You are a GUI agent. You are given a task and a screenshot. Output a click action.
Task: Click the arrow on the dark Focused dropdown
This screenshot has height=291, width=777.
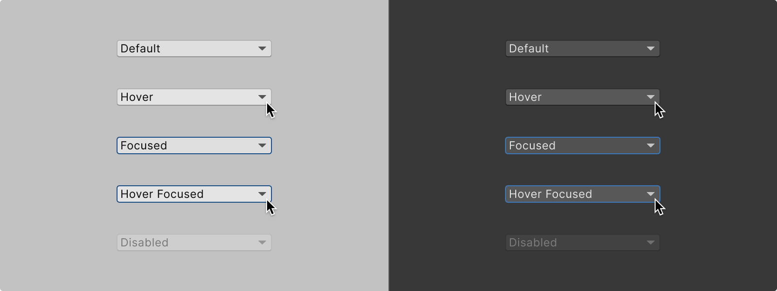coord(651,145)
